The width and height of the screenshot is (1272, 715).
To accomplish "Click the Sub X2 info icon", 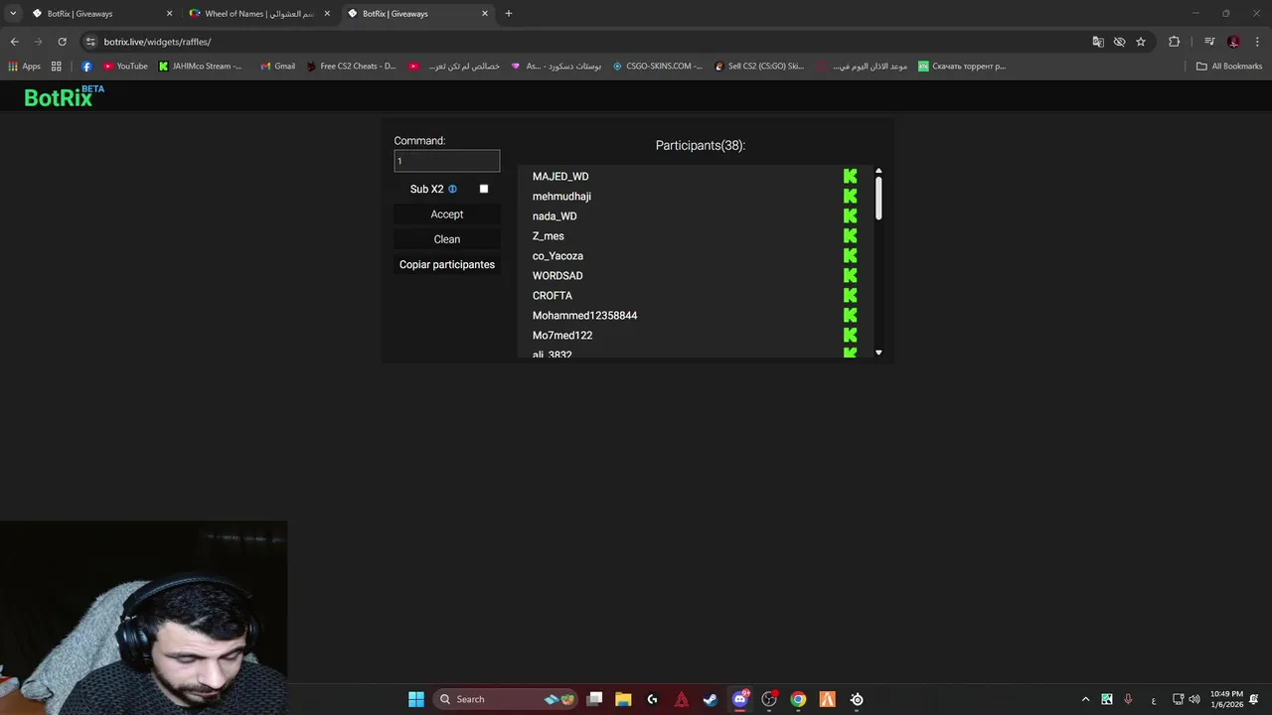I will (452, 189).
